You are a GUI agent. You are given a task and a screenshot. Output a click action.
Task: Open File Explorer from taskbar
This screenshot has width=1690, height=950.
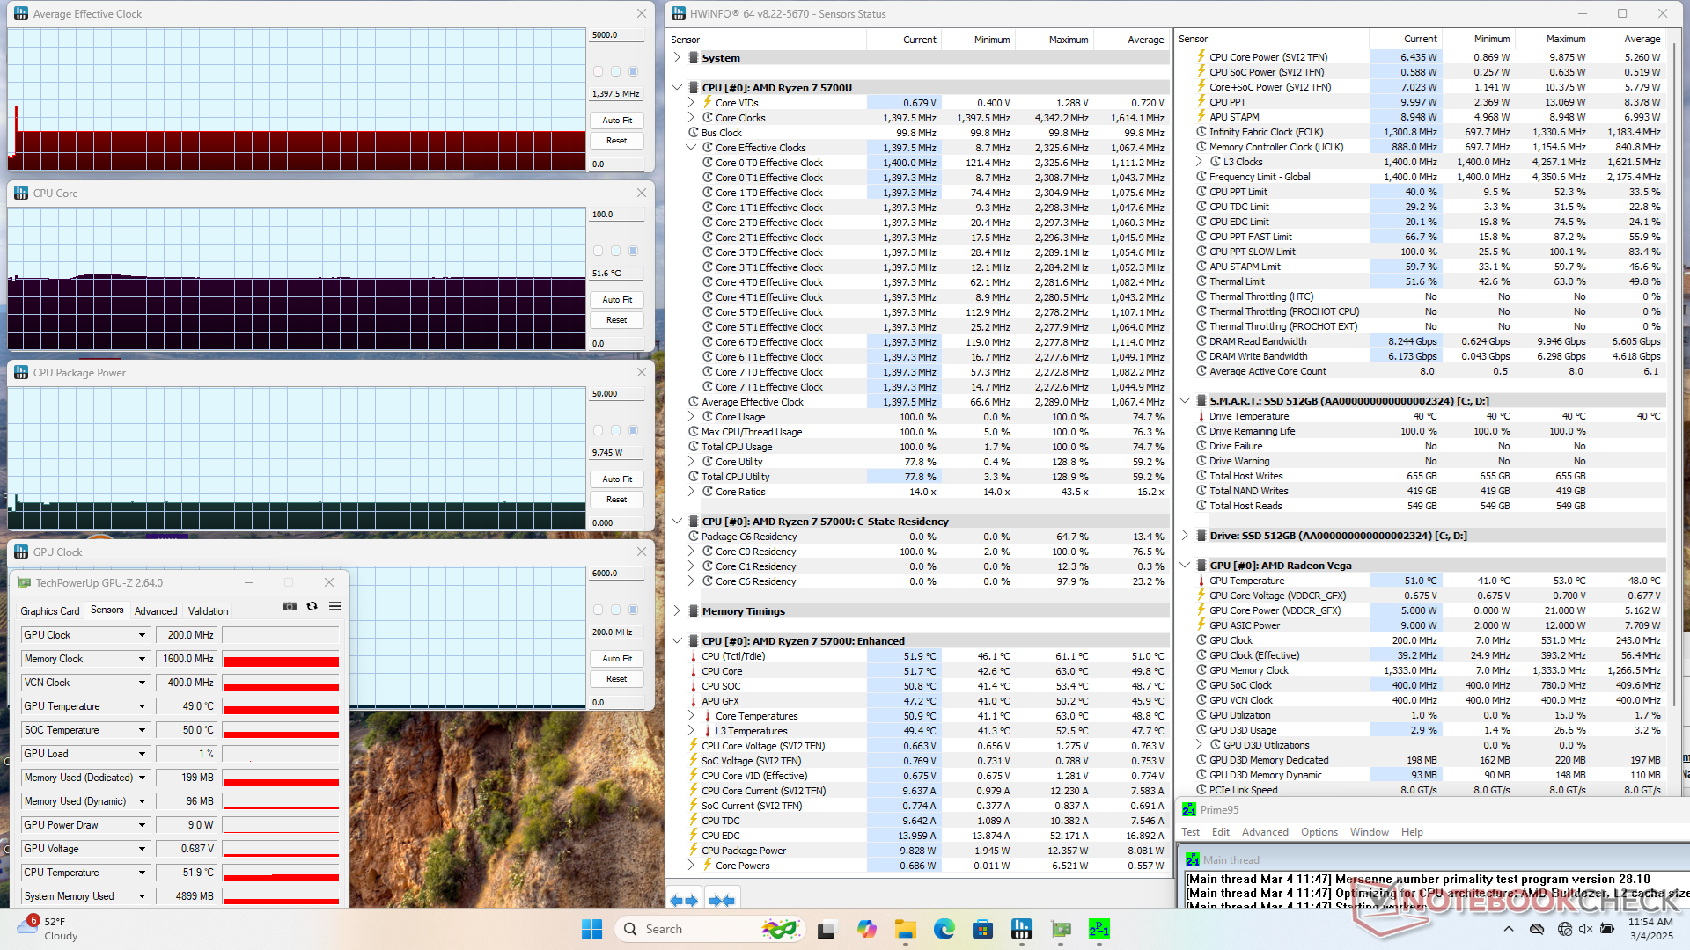(x=906, y=929)
